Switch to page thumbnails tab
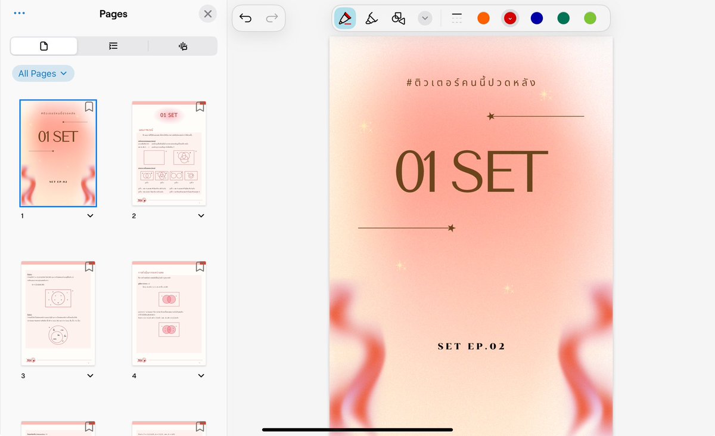The height and width of the screenshot is (436, 715). [x=43, y=46]
